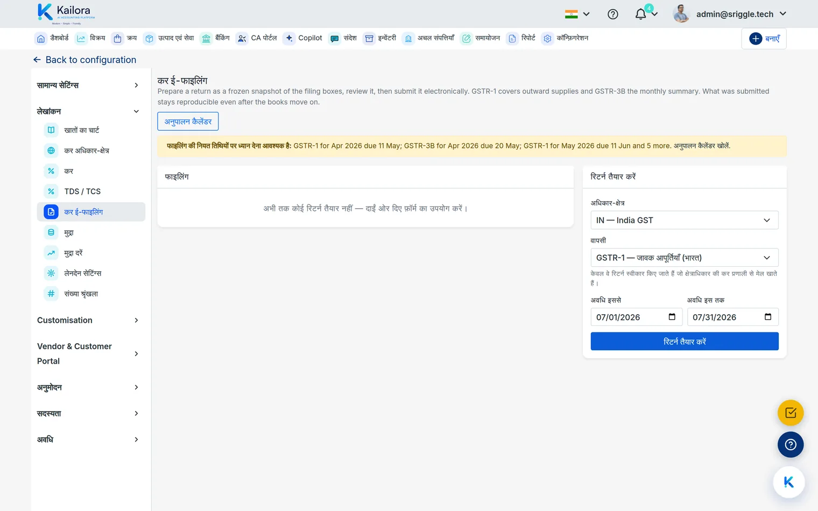
Task: Go Back to configuration
Action: point(84,60)
